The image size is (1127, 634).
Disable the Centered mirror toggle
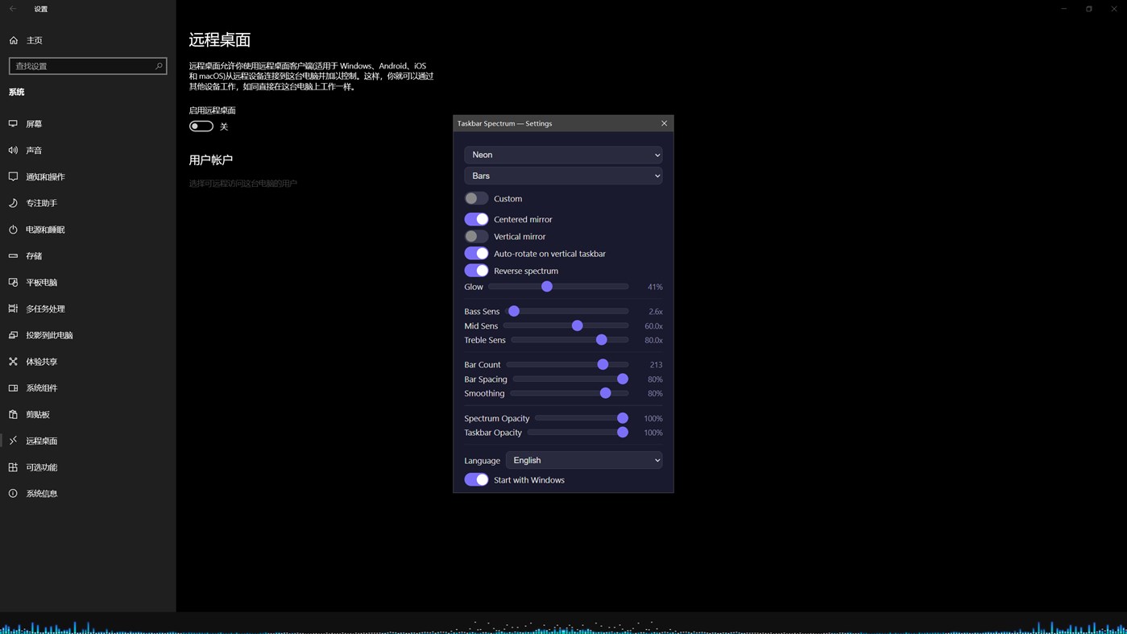(476, 219)
